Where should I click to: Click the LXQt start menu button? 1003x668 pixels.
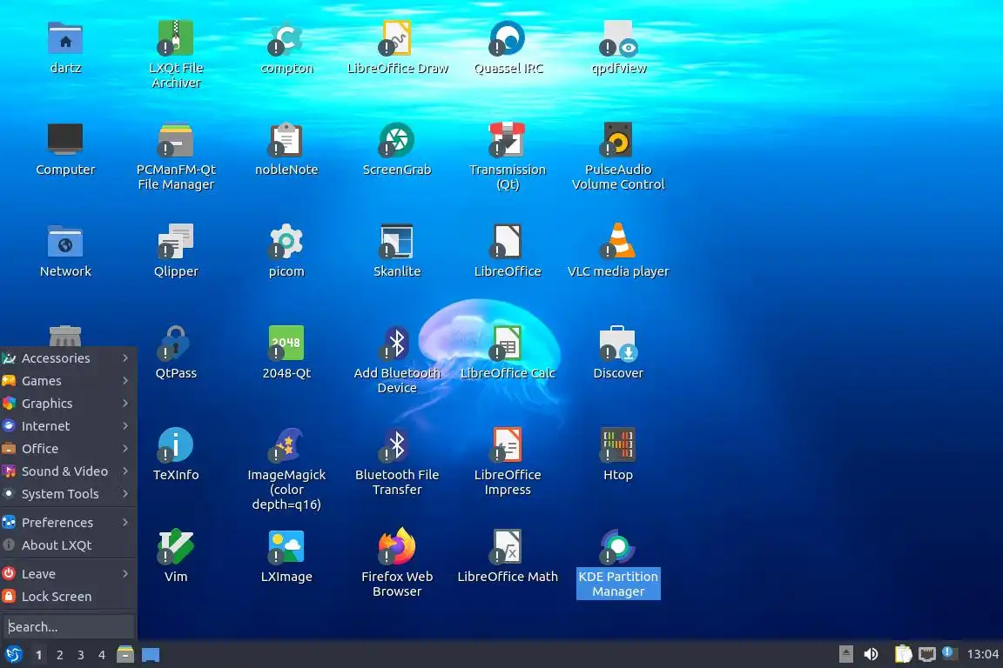(13, 655)
